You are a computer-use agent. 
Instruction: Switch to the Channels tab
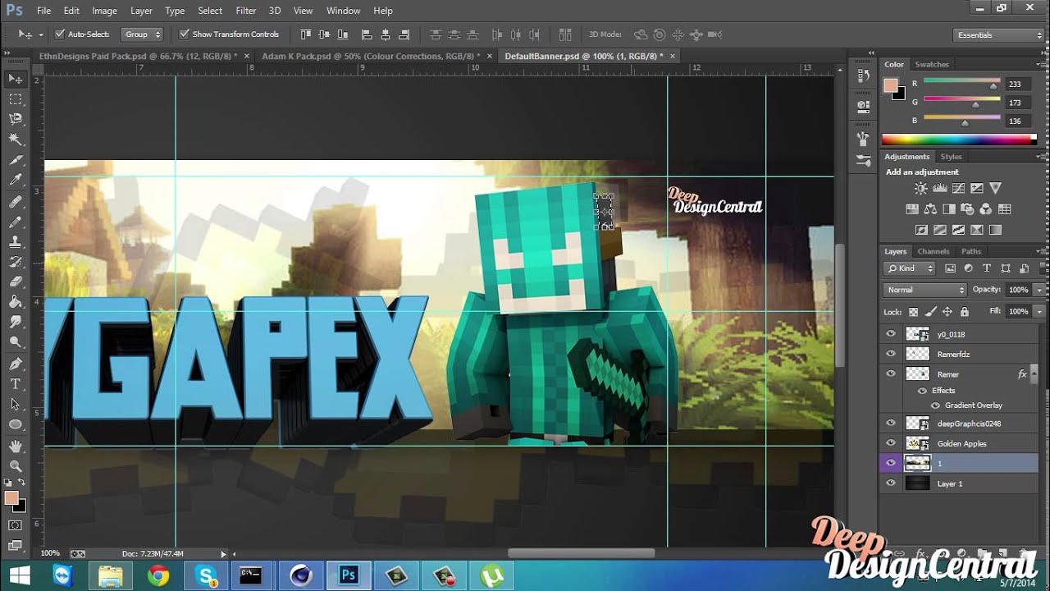pyautogui.click(x=934, y=251)
